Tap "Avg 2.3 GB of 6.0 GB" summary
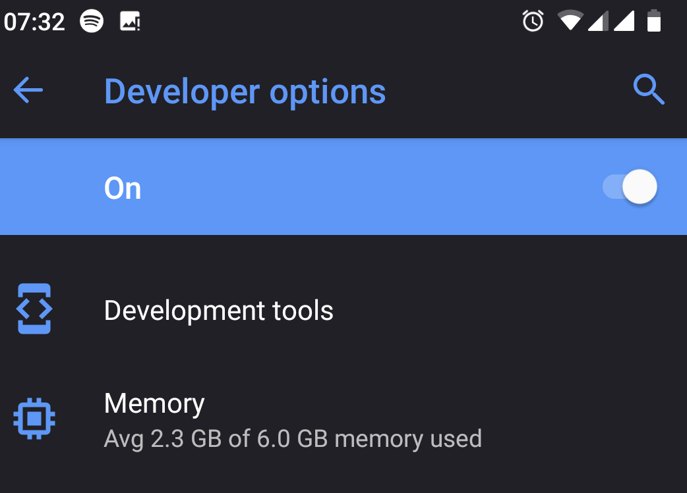687x493 pixels. [x=293, y=438]
